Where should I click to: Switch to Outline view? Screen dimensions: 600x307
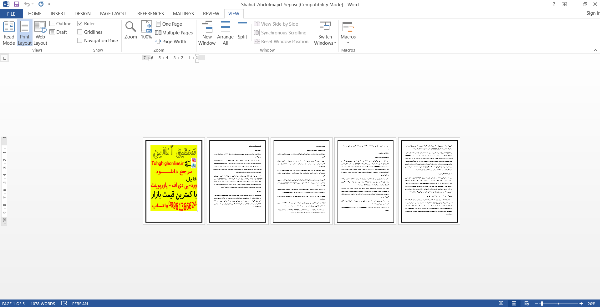[60, 24]
